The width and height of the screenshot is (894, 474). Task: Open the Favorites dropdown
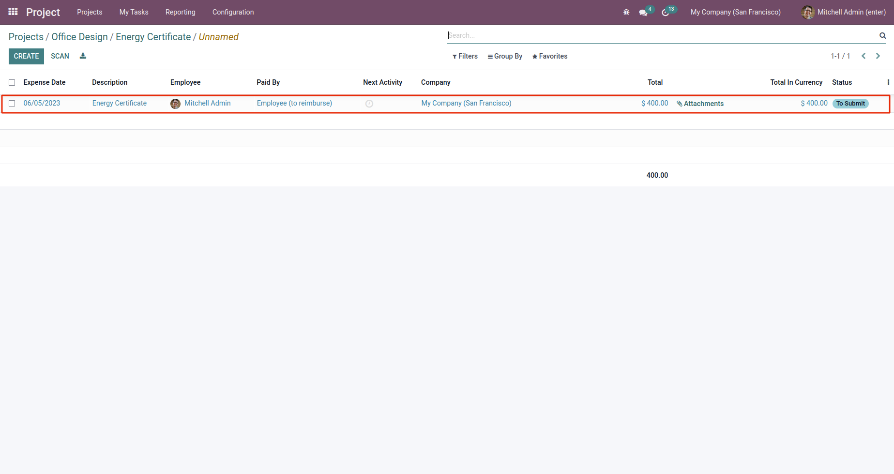click(x=549, y=56)
